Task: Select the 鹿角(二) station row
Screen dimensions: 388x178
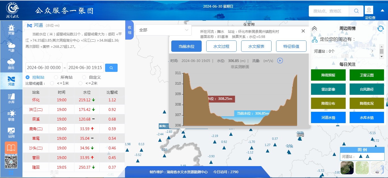Action: point(74,129)
